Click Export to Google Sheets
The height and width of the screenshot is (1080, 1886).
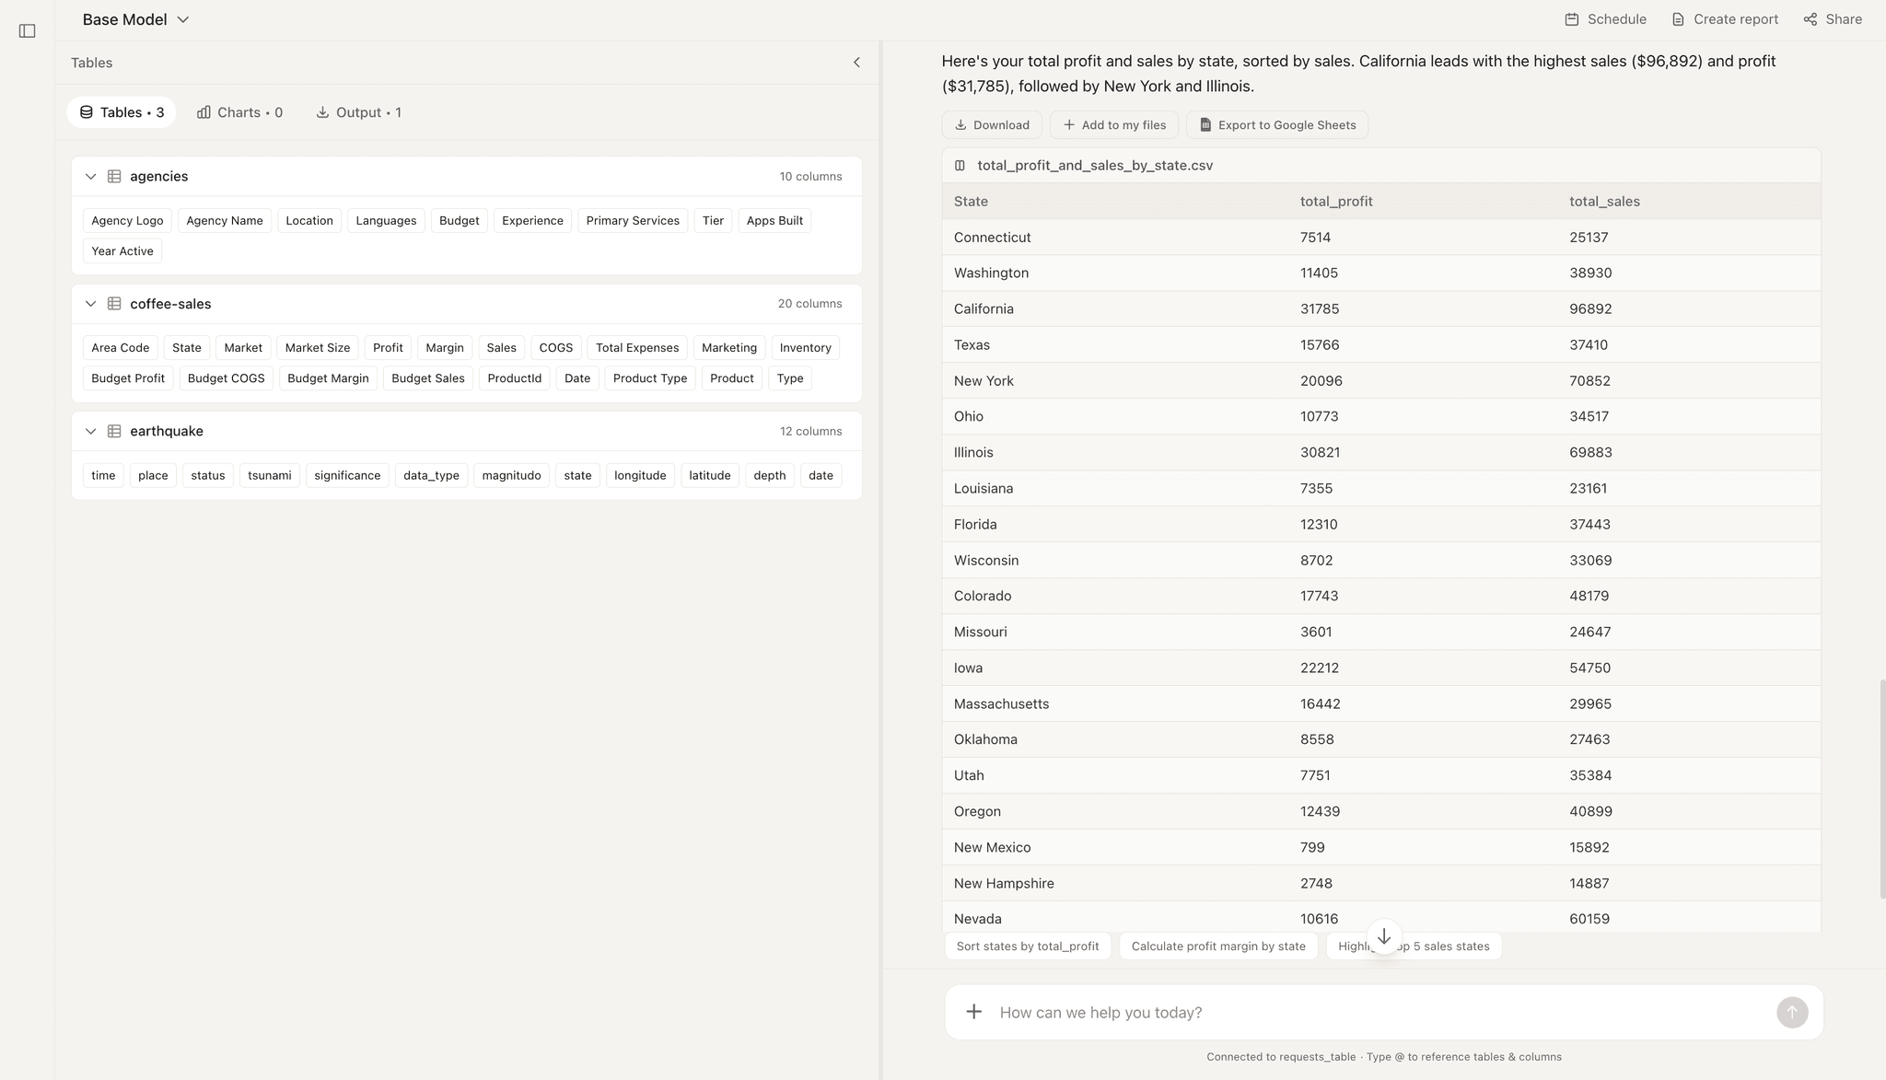pyautogui.click(x=1276, y=125)
